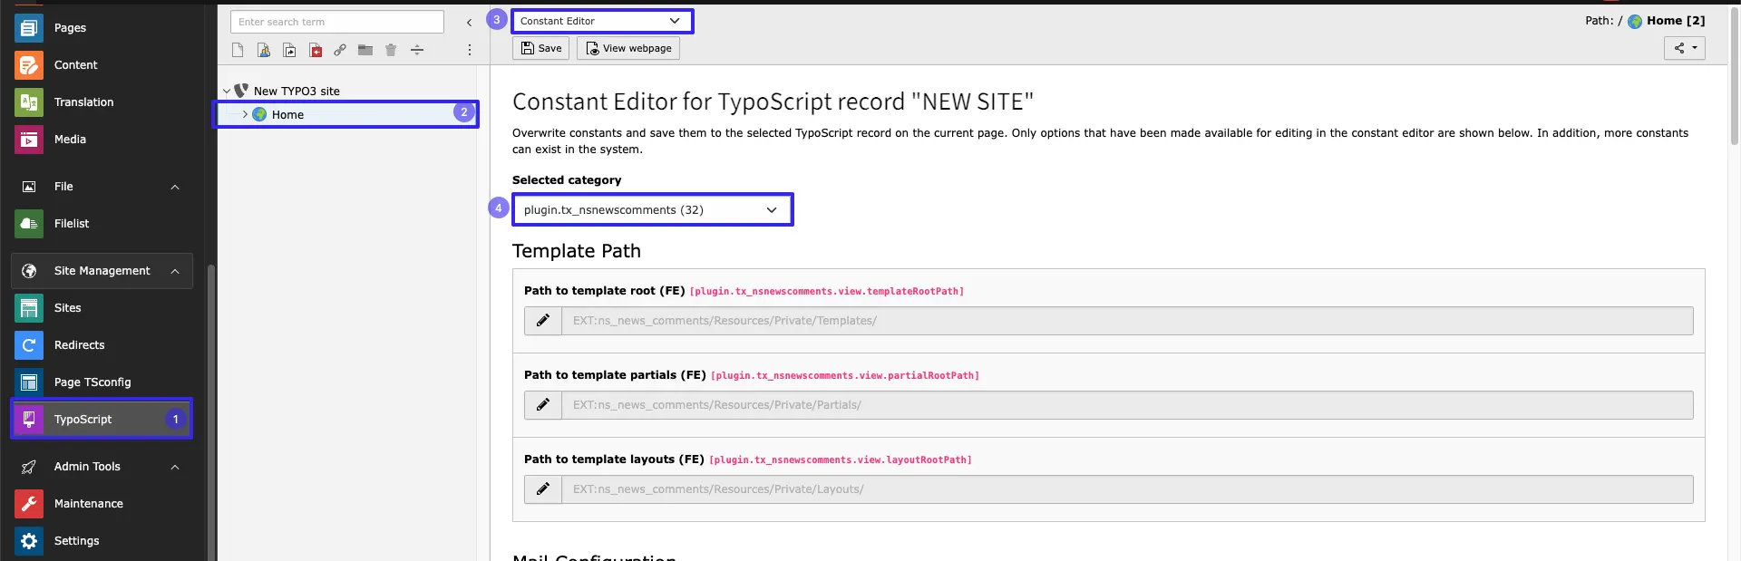Open the Redirects module
This screenshot has width=1741, height=561.
pos(102,344)
